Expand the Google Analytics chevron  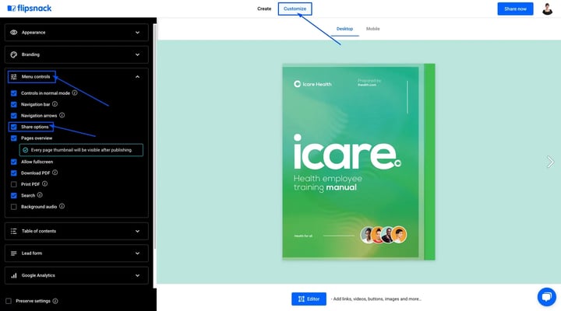coord(137,276)
